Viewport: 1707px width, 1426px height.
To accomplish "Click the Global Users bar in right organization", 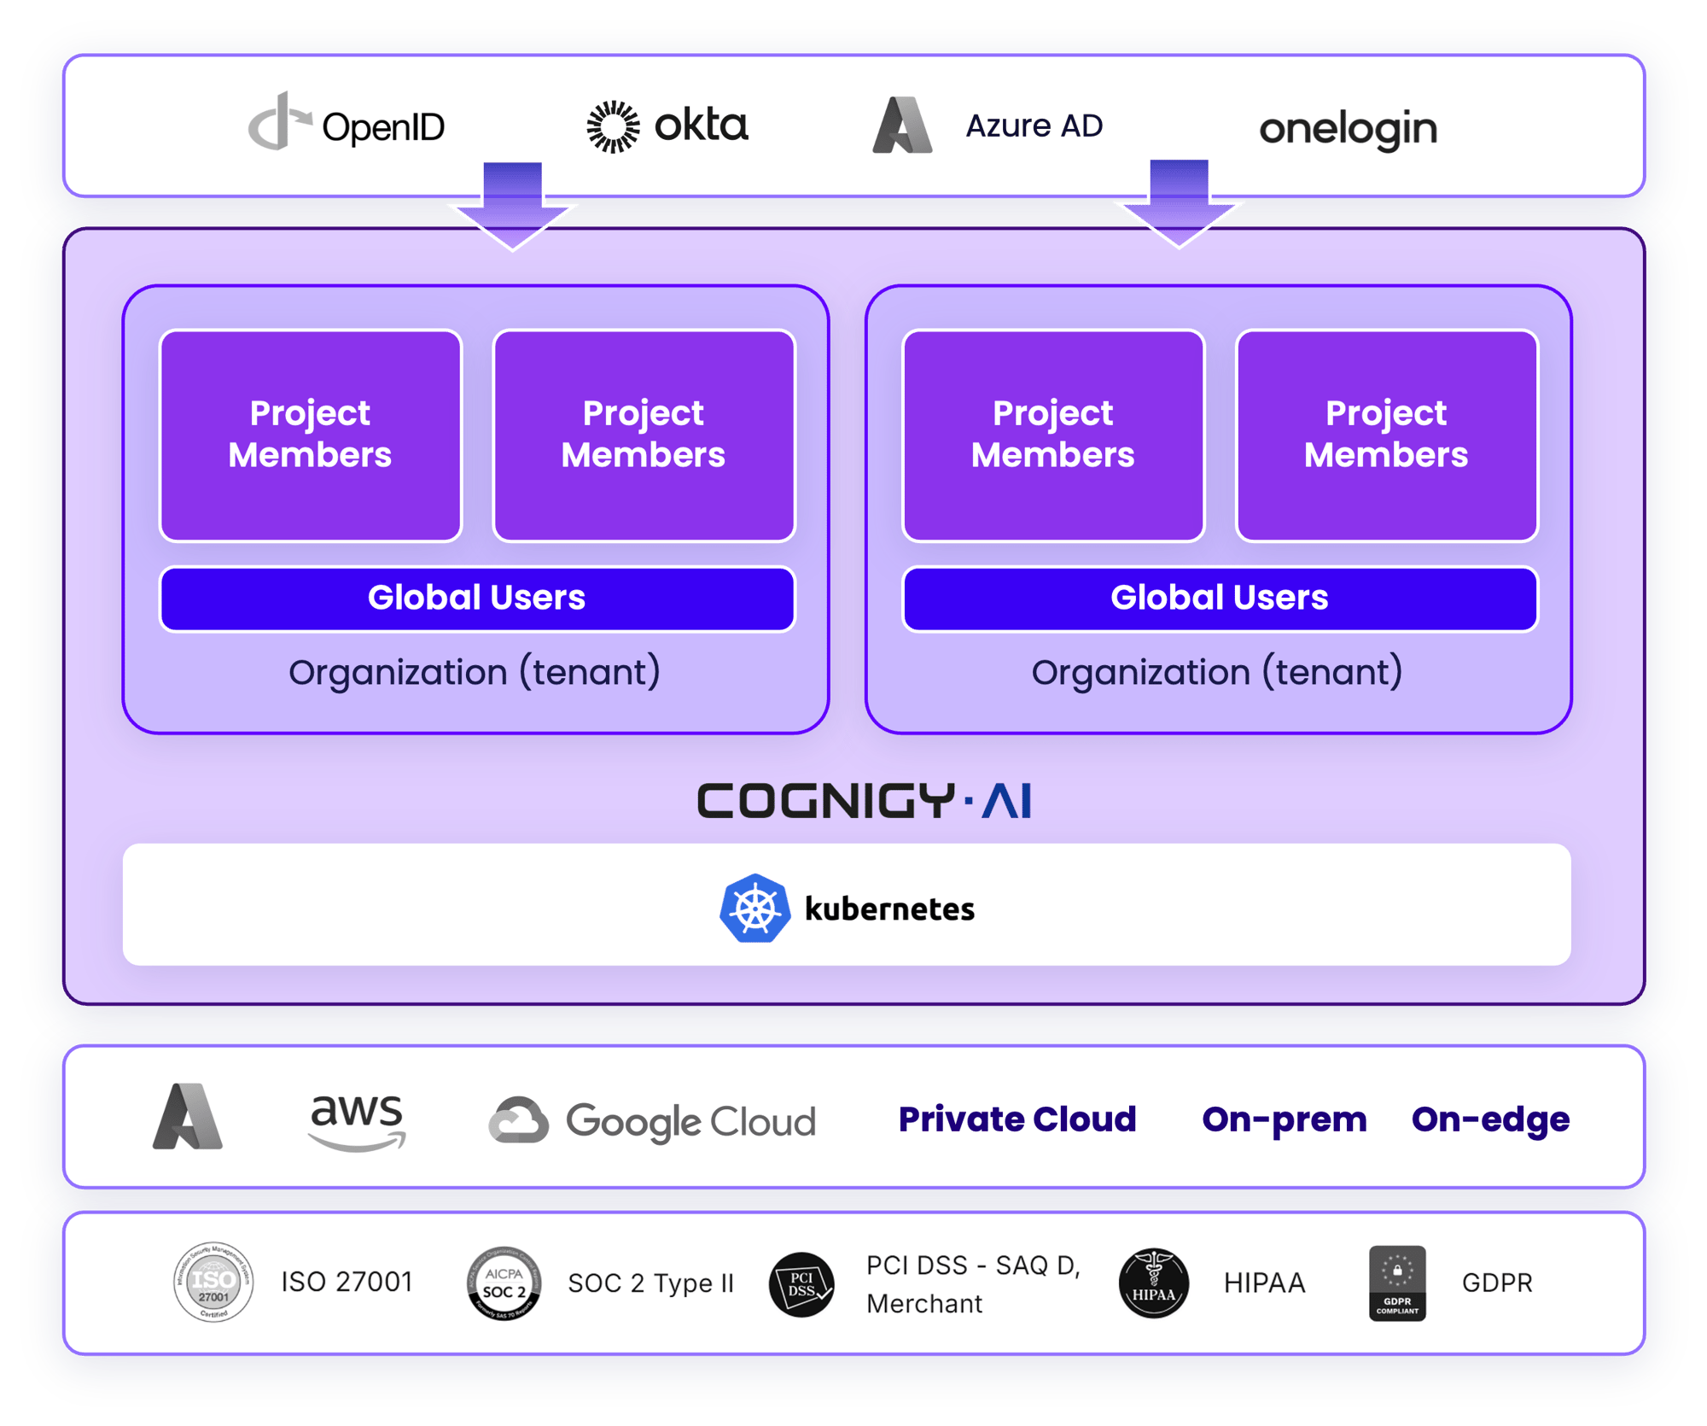I will 1220,599.
